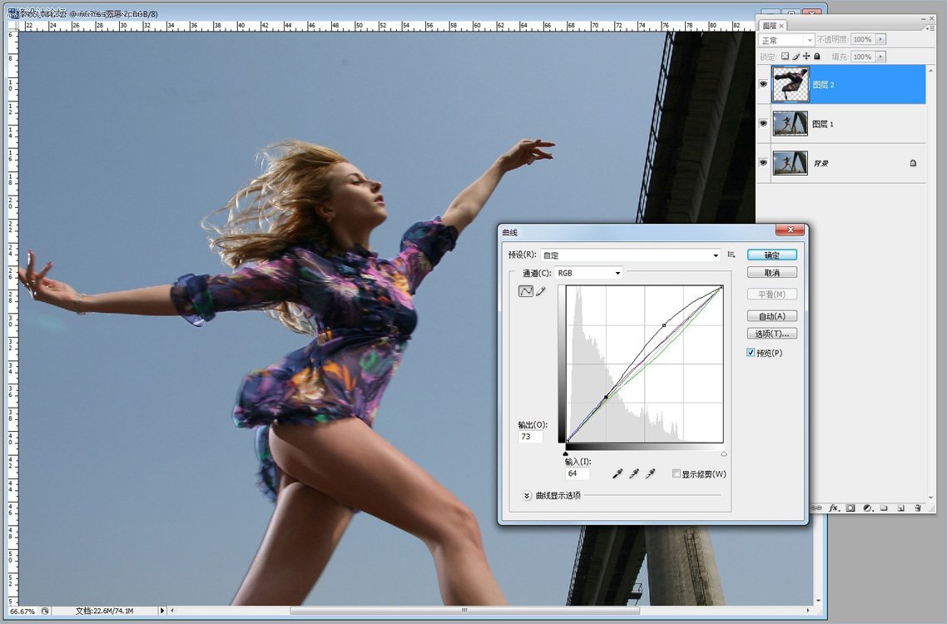Hide 图层 1 with its eye icon

tap(763, 123)
